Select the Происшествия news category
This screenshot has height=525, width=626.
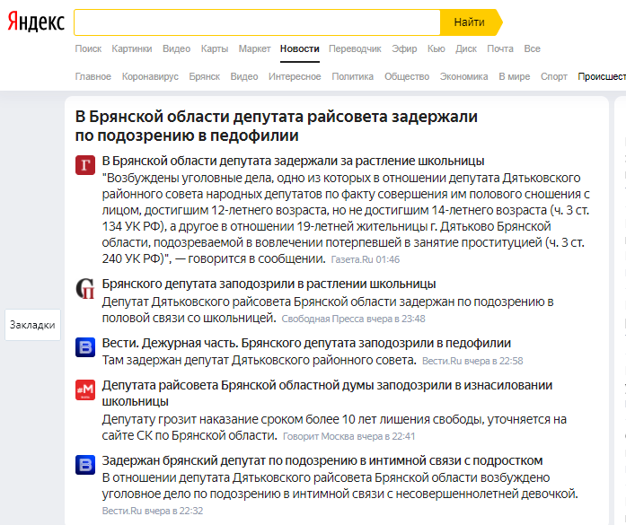pos(602,76)
